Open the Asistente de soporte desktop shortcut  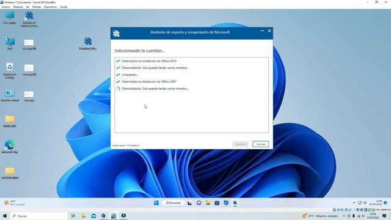[x=29, y=19]
